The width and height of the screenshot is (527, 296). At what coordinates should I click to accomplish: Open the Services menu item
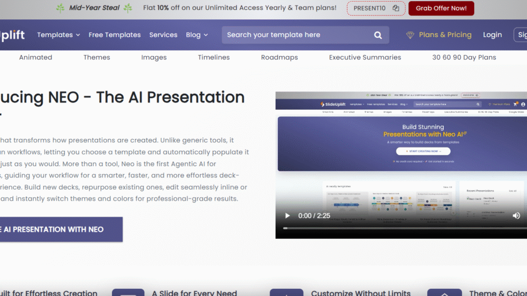click(x=163, y=35)
